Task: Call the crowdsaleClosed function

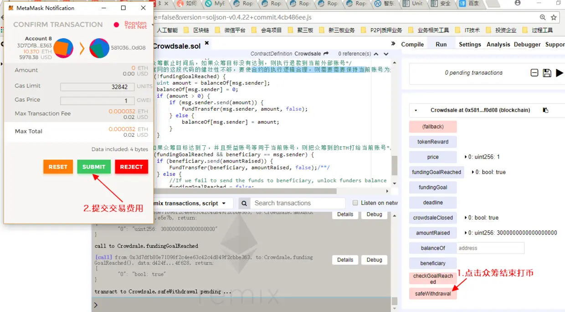Action: coord(433,218)
